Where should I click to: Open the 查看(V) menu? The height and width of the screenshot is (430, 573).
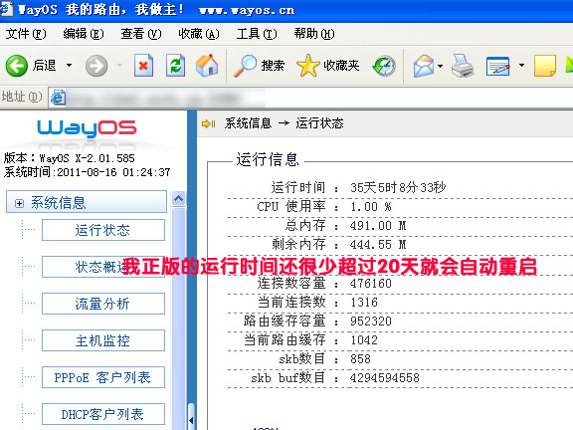141,34
